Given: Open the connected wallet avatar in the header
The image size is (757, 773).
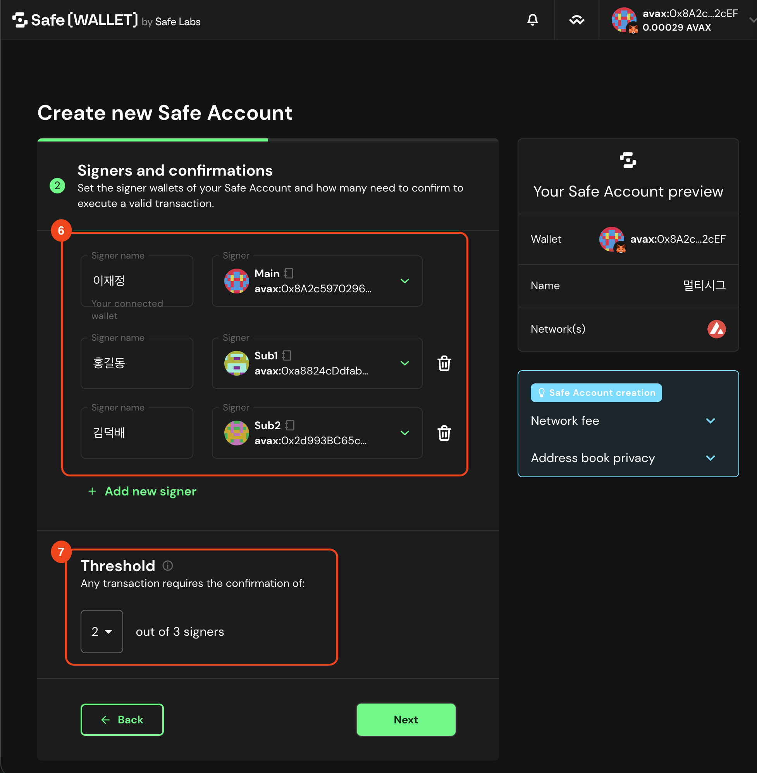Looking at the screenshot, I should tap(624, 19).
